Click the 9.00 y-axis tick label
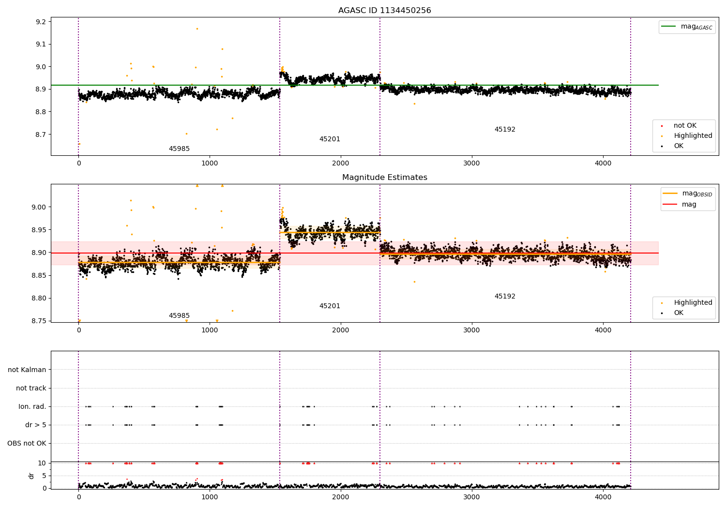This screenshot has height=508, width=726. (x=39, y=207)
